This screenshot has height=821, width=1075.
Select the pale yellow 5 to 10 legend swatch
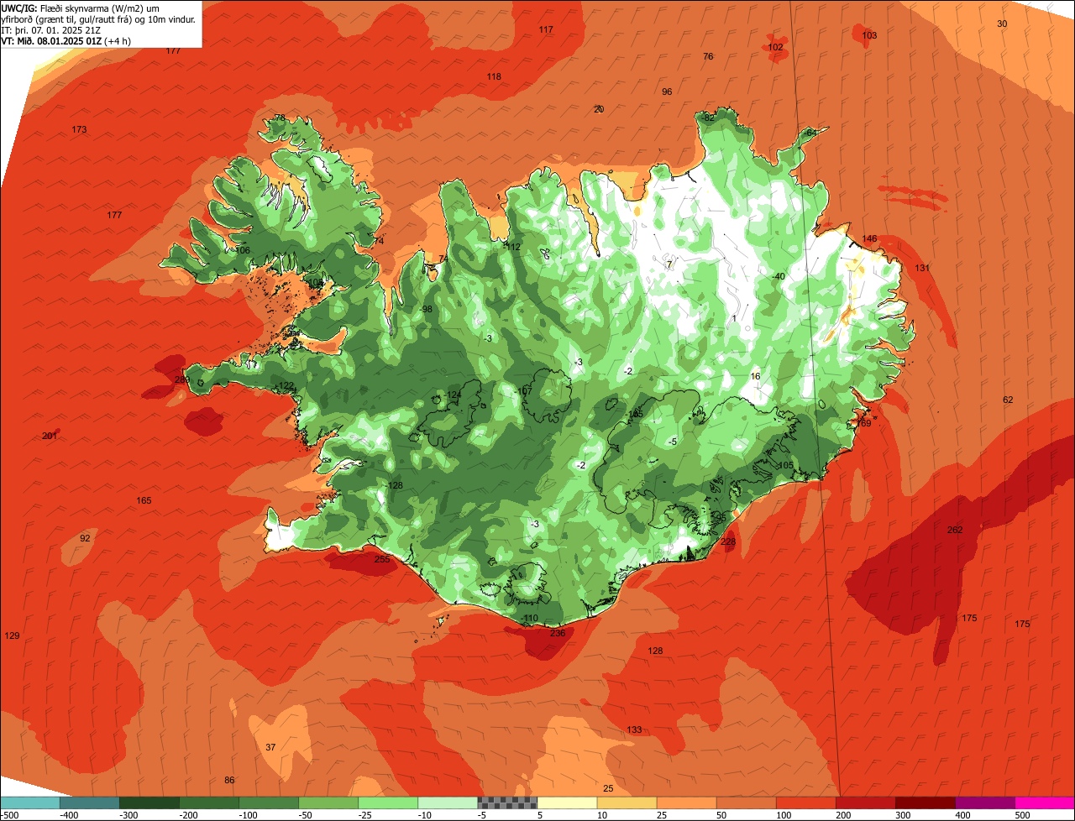567,803
